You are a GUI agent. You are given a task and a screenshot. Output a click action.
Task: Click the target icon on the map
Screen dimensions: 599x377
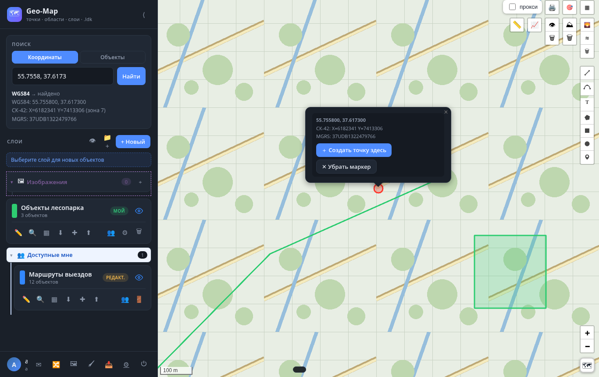570,7
